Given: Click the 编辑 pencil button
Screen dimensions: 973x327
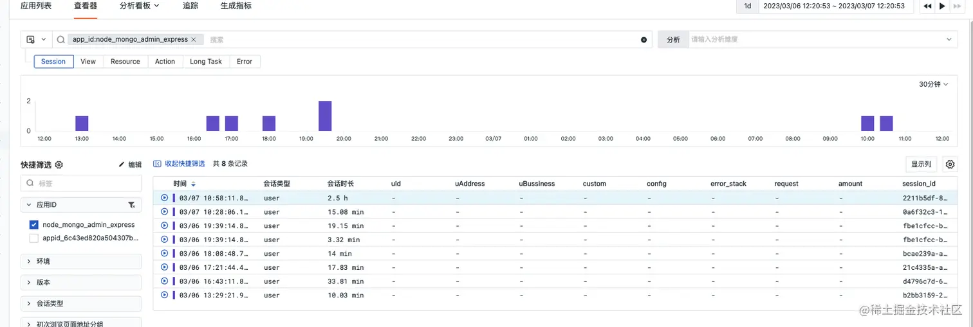Looking at the screenshot, I should tap(130, 164).
